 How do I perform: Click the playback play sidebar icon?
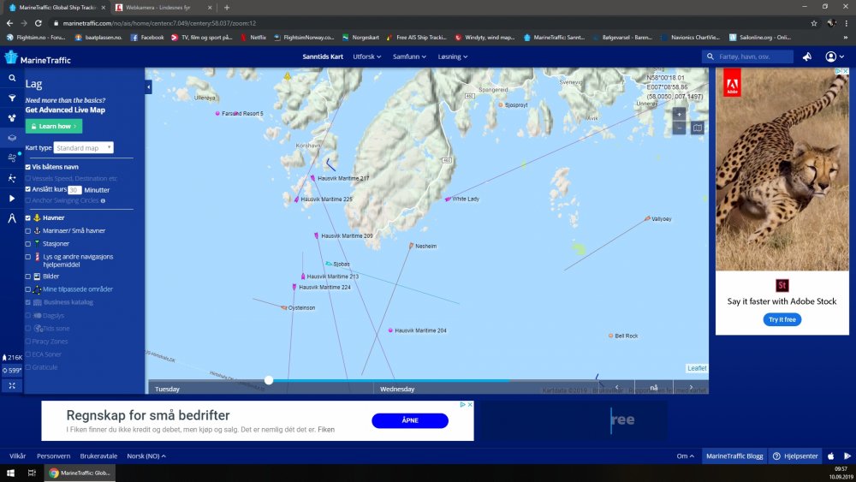click(11, 198)
